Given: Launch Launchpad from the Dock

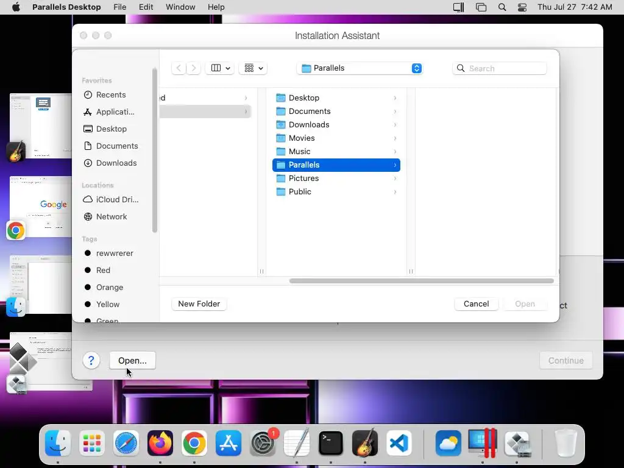Looking at the screenshot, I should point(92,443).
